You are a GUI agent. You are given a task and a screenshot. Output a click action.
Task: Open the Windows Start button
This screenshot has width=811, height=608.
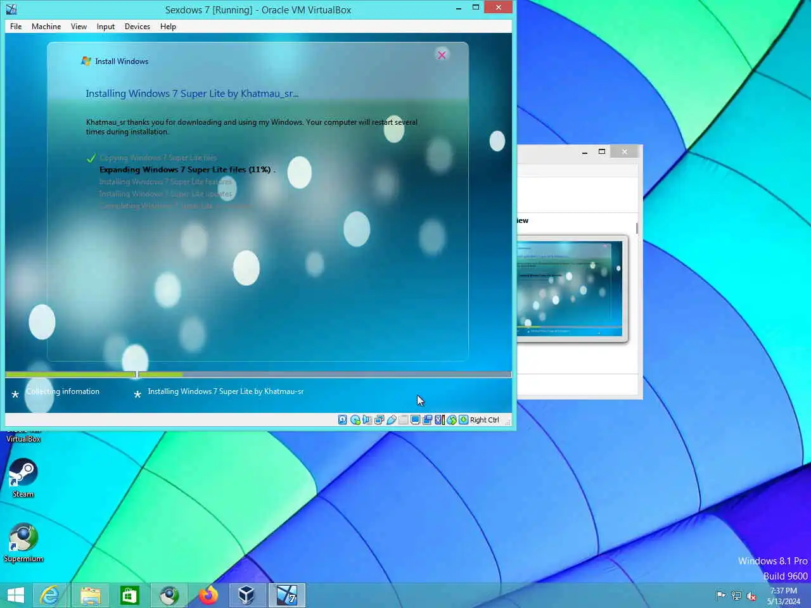(15, 595)
